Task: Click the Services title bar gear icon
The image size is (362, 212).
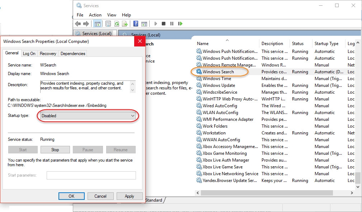Action: click(79, 5)
